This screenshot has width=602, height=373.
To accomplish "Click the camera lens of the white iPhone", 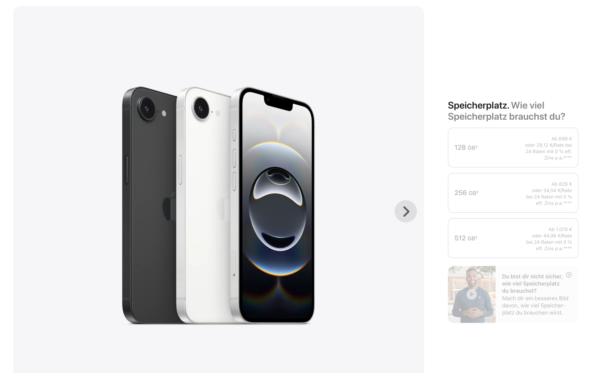I will [201, 108].
